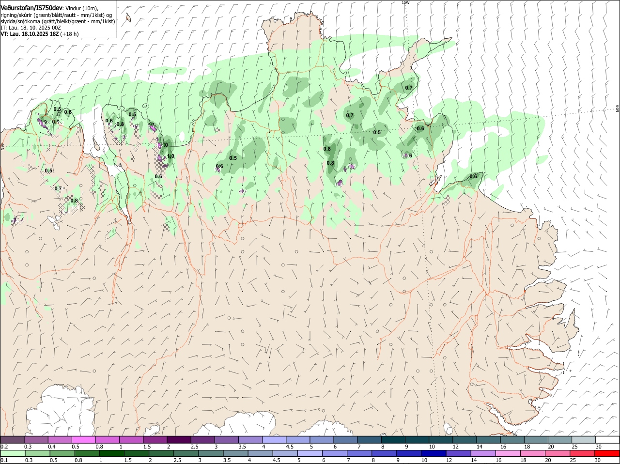Click the '16' label in the upper legend row
Viewport: 620px width, 464px height.
504,447
